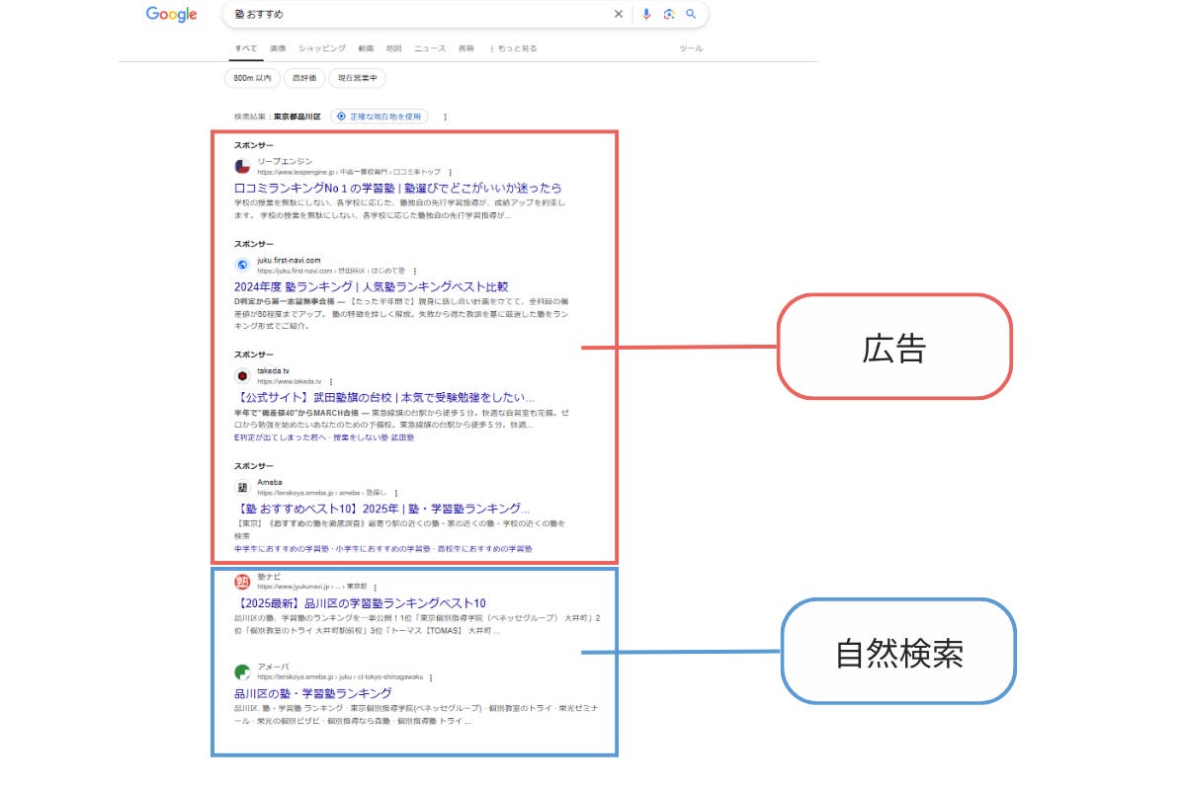Open Google Lens image search

(669, 14)
